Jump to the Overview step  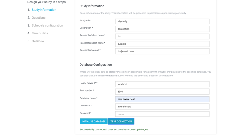pos(38,41)
